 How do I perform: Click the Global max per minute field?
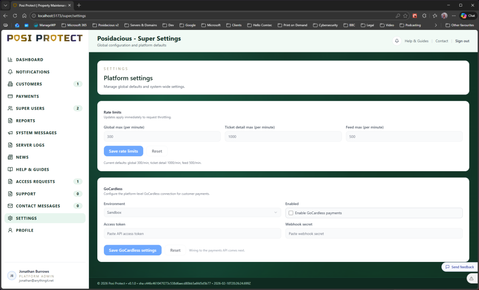162,137
